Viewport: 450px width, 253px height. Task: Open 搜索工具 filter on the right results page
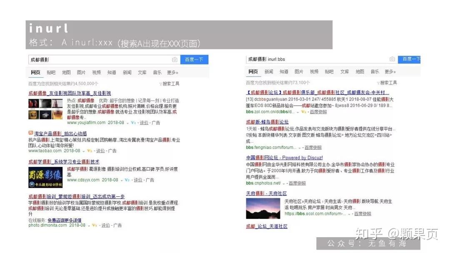(387, 82)
